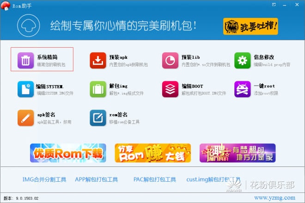Select the 预装lib pink pie icon
This screenshot has width=305, height=203.
pyautogui.click(x=170, y=60)
